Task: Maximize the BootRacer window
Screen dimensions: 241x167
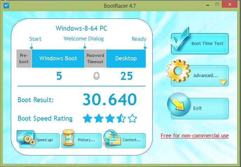Action: [x=217, y=4]
